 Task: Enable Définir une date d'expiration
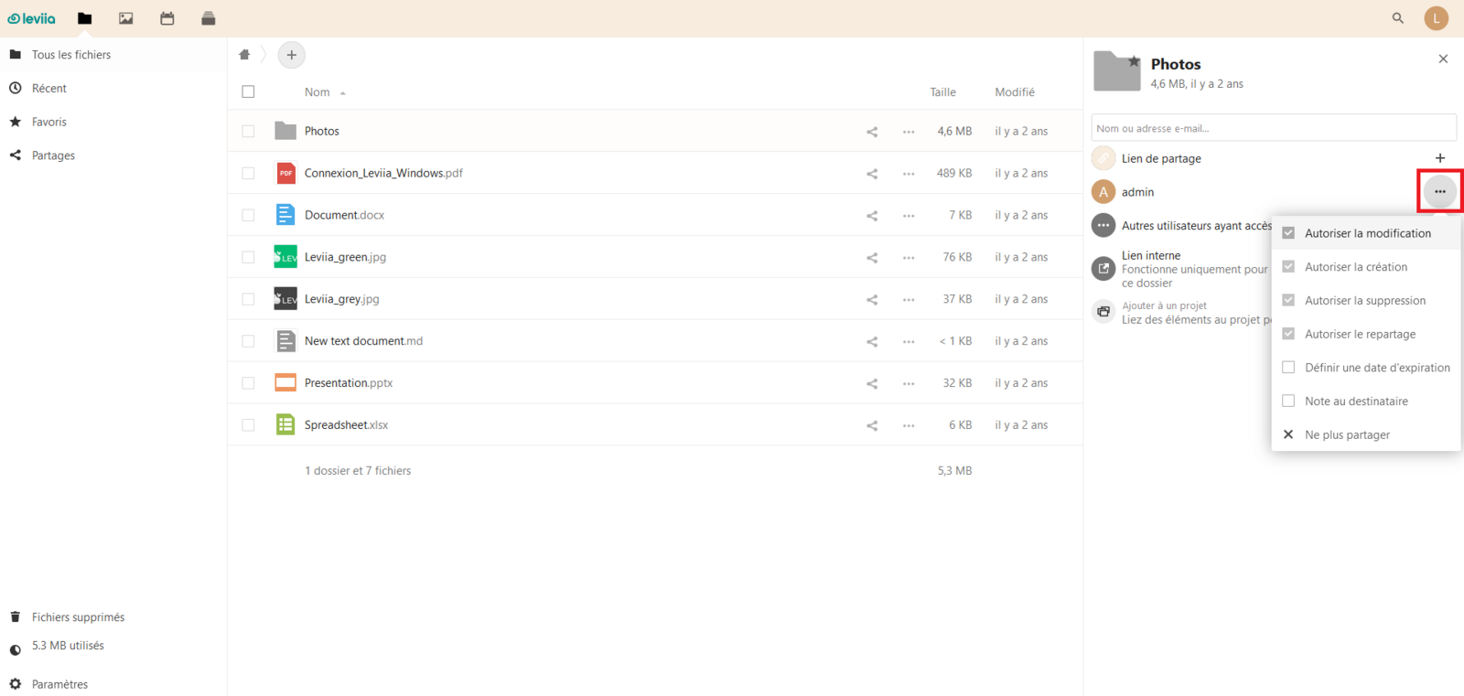click(x=1288, y=368)
